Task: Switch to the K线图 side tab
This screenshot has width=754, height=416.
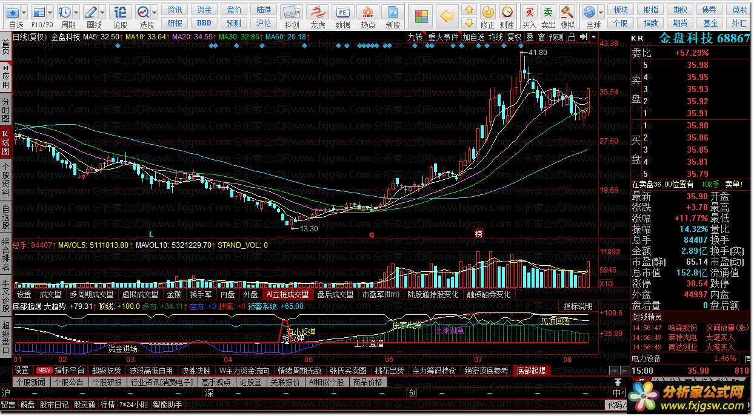Action: point(5,142)
